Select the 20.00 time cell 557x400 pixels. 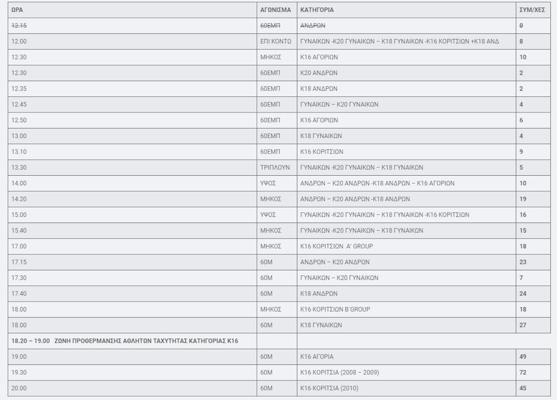(19, 388)
